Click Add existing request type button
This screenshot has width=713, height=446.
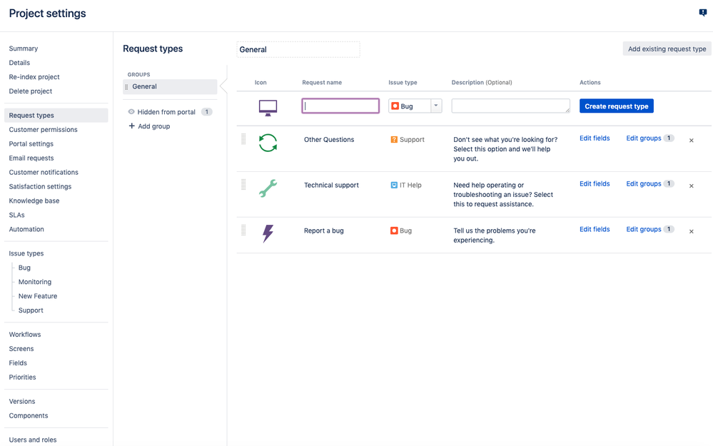(667, 49)
